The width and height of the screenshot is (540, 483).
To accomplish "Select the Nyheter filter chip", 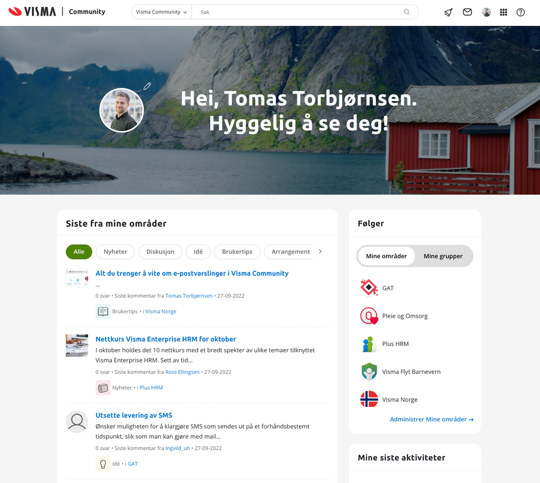I will click(x=115, y=252).
